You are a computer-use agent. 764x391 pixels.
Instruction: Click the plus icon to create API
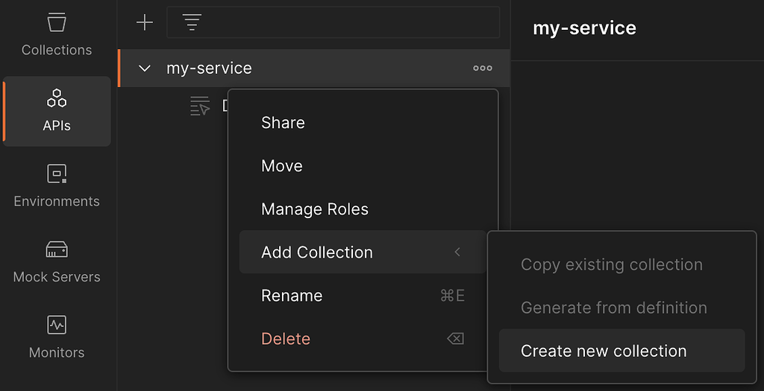click(144, 23)
